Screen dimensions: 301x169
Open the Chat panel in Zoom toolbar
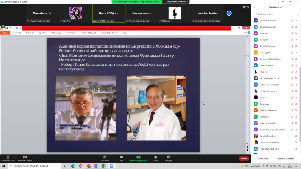pyautogui.click(x=121, y=158)
